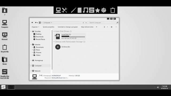Select the Documents library
The width and height of the screenshot is (171, 96).
(38, 47)
